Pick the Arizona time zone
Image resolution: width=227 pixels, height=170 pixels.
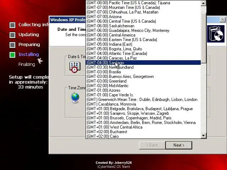point(143,17)
